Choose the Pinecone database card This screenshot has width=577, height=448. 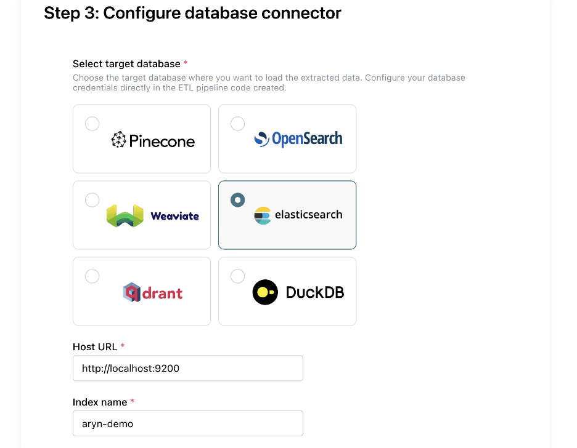coord(142,138)
